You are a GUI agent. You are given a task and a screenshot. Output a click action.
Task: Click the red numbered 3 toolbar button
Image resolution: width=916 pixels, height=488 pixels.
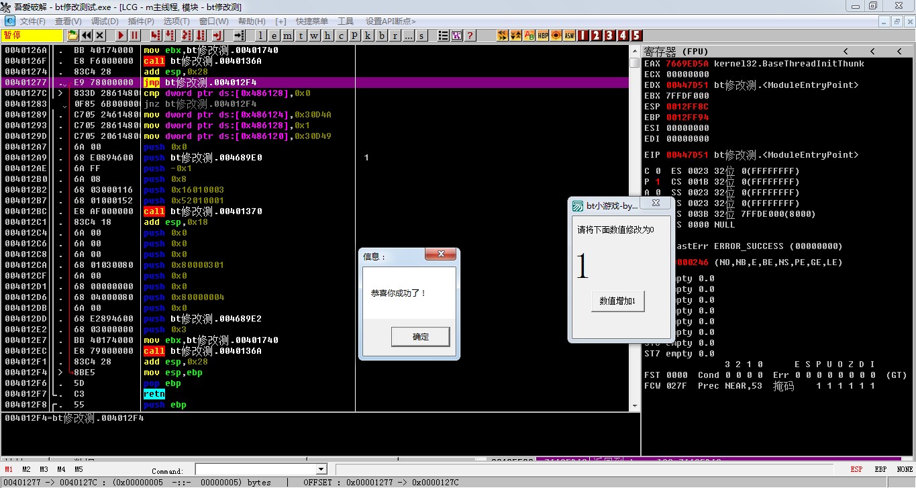pos(609,36)
